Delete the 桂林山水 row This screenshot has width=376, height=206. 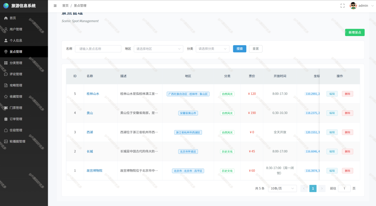pos(347,94)
